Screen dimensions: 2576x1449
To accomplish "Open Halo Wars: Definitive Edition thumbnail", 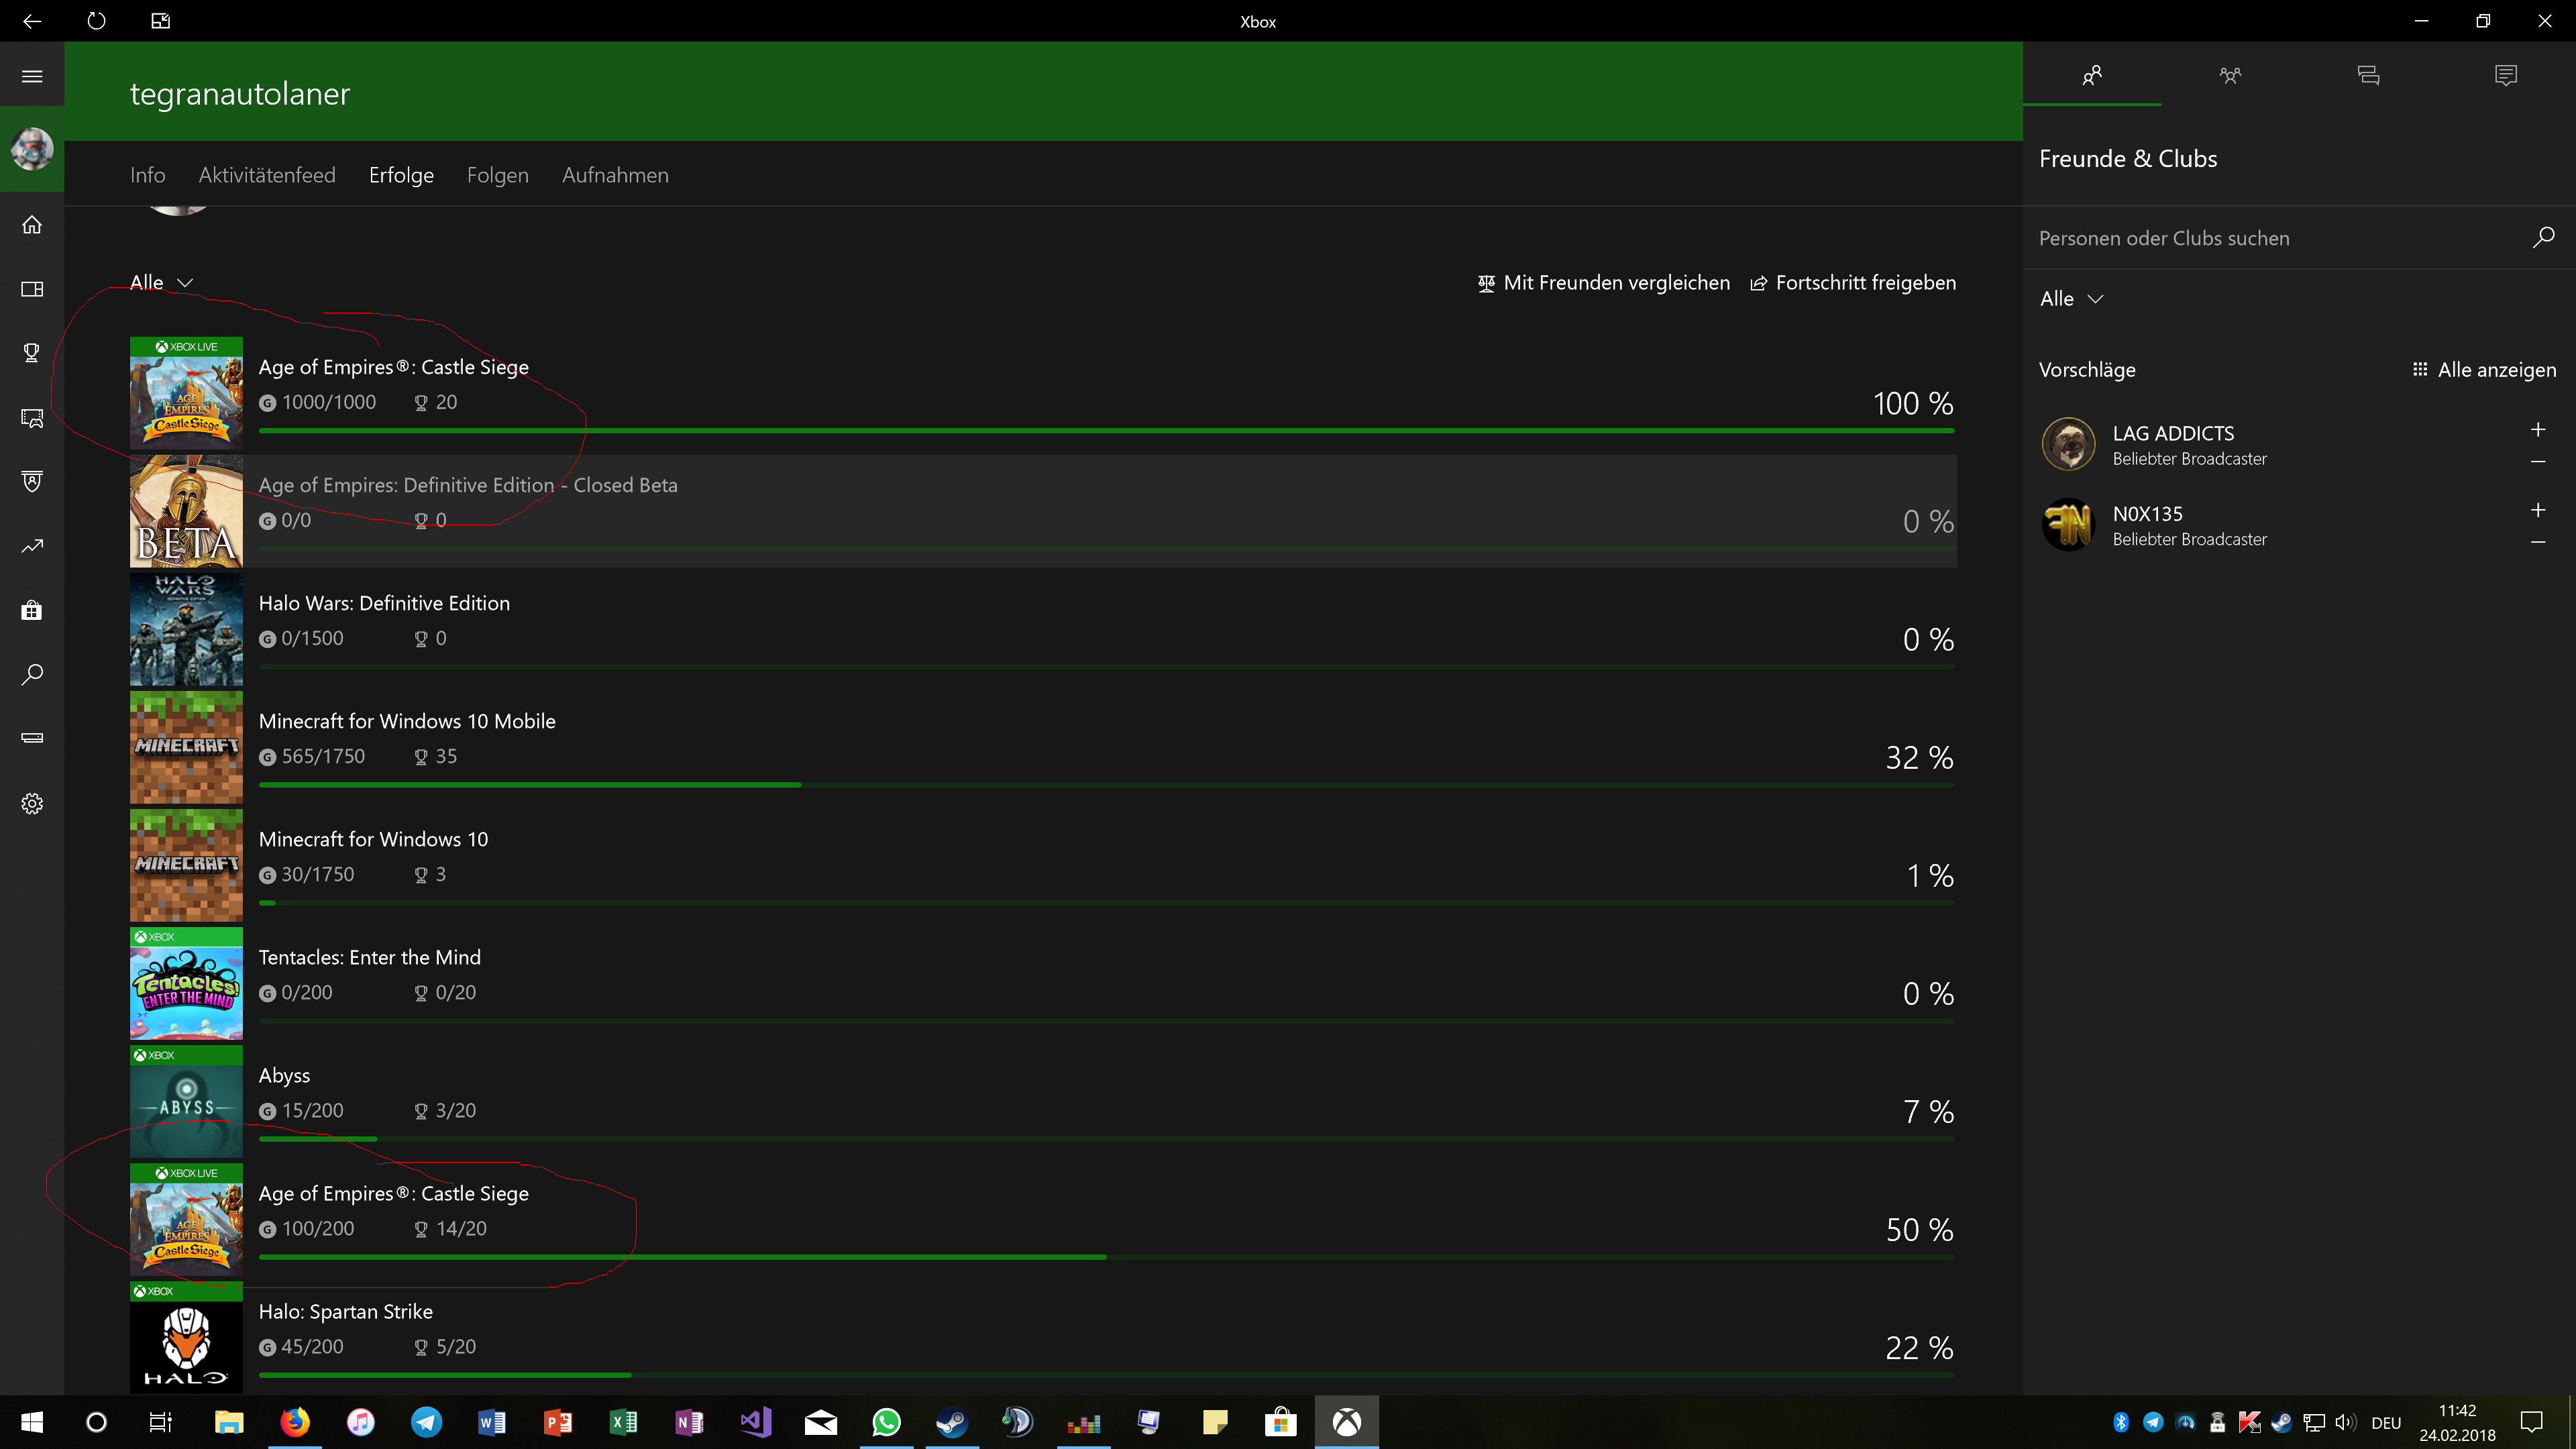I will pos(186,629).
